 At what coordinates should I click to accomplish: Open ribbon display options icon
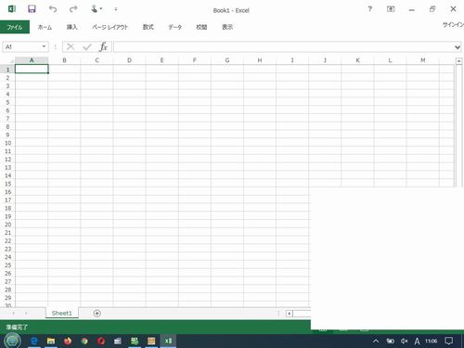pyautogui.click(x=391, y=9)
